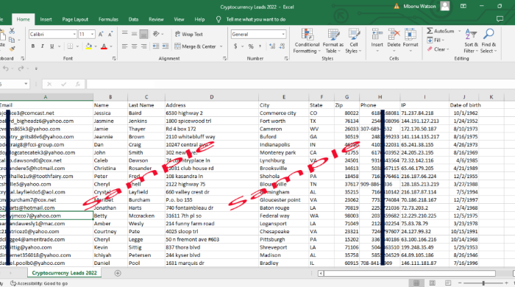Apply the yellow Fill Color

click(x=88, y=46)
